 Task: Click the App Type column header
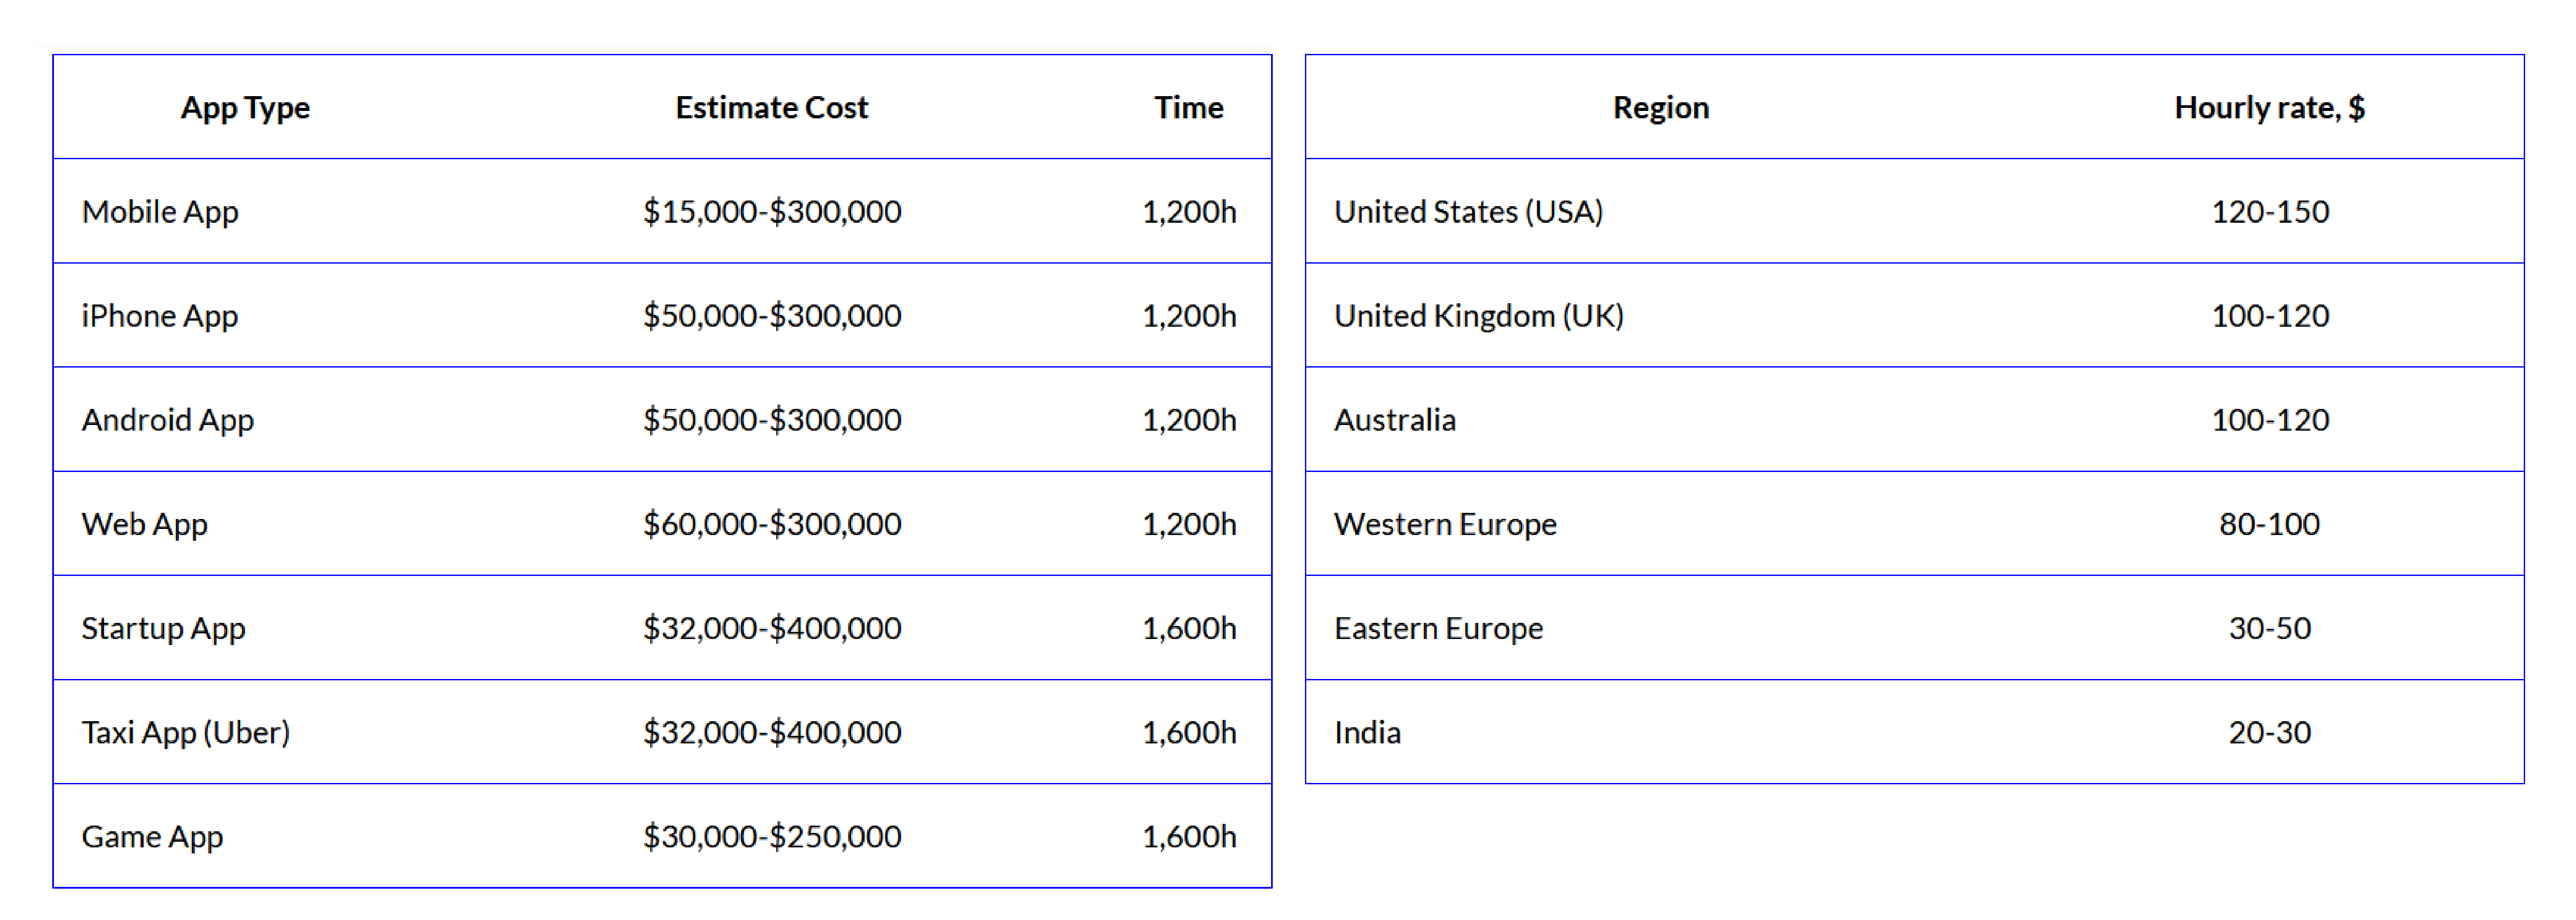tap(245, 108)
